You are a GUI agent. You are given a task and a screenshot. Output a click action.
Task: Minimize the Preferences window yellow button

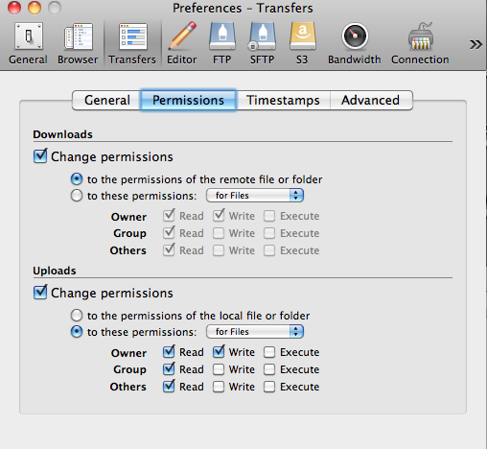coord(35,8)
